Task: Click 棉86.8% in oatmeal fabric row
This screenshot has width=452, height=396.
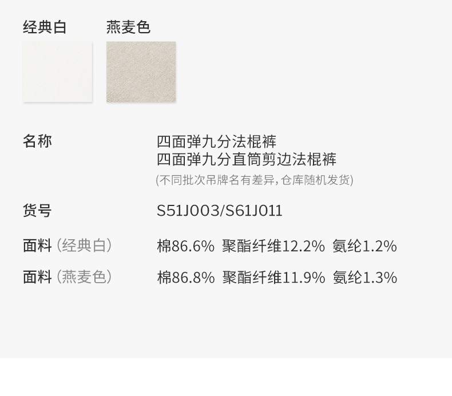Action: (x=185, y=278)
